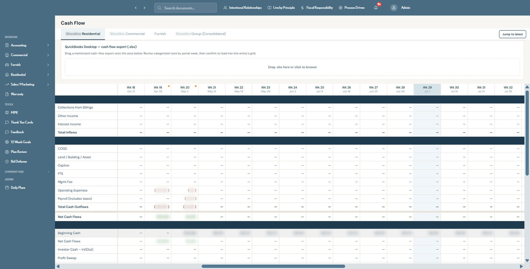Select the Wk 19 column header
Screen dimensions: 530x269
tap(158, 89)
